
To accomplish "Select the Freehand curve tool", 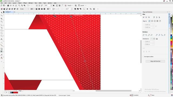I will 1,25.
